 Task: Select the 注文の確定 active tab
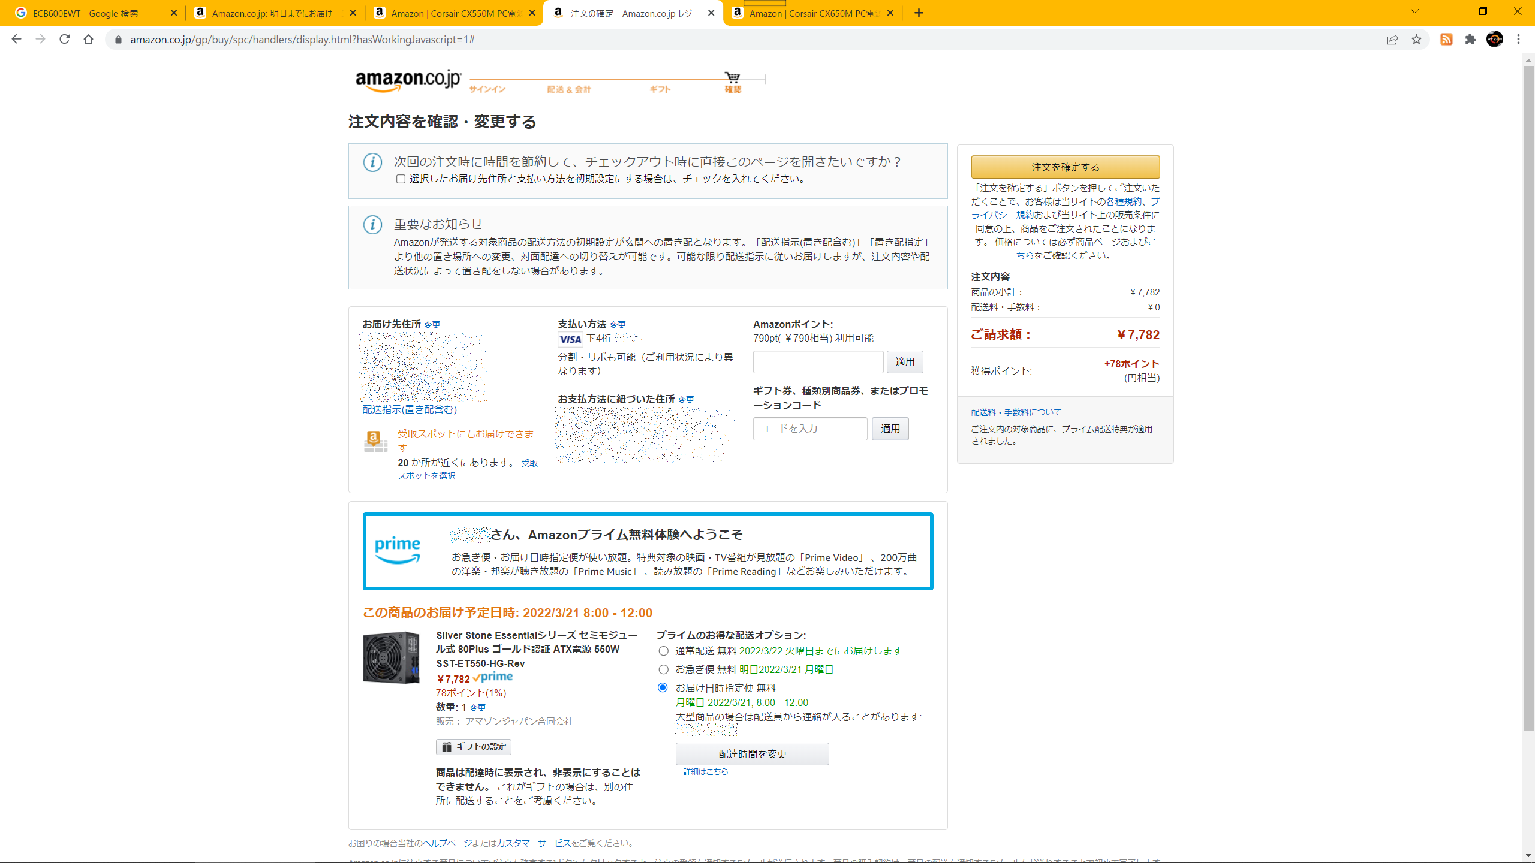point(633,13)
